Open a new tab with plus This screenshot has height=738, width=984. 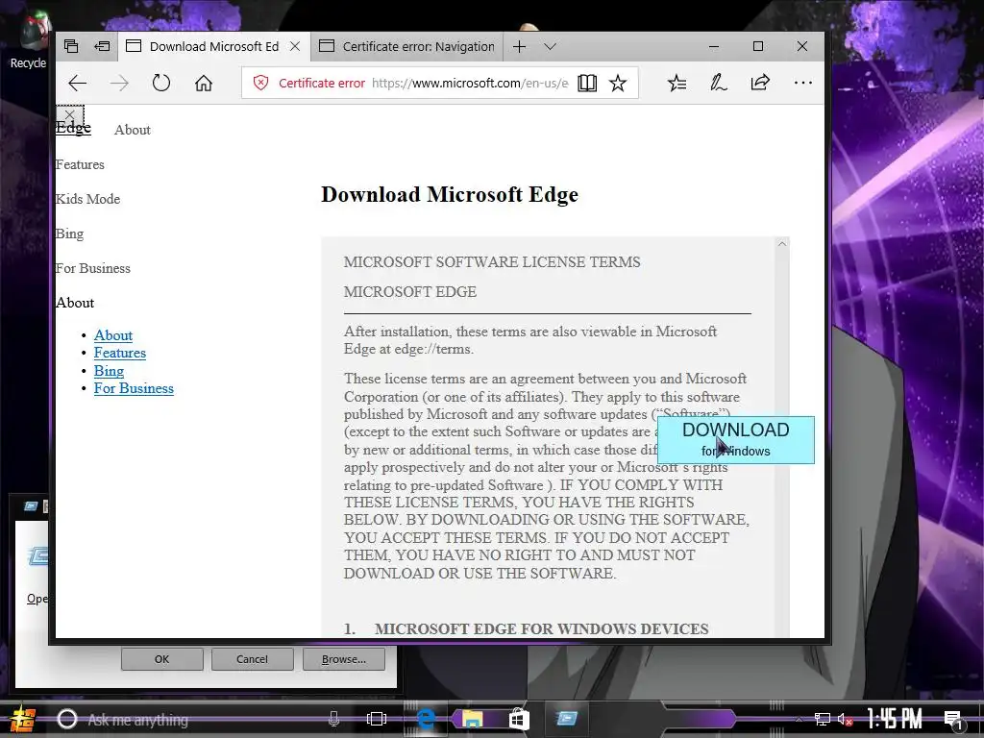519,46
